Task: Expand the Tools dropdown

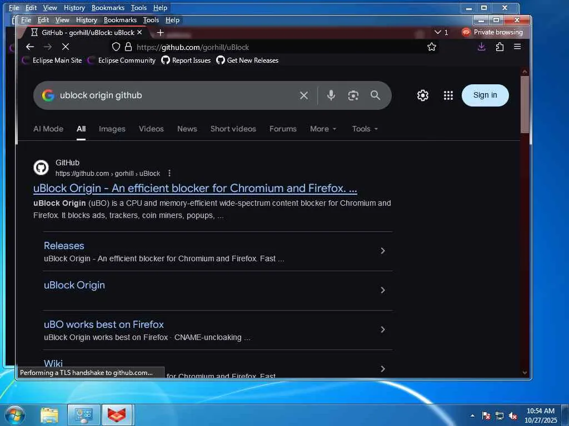Action: point(365,129)
